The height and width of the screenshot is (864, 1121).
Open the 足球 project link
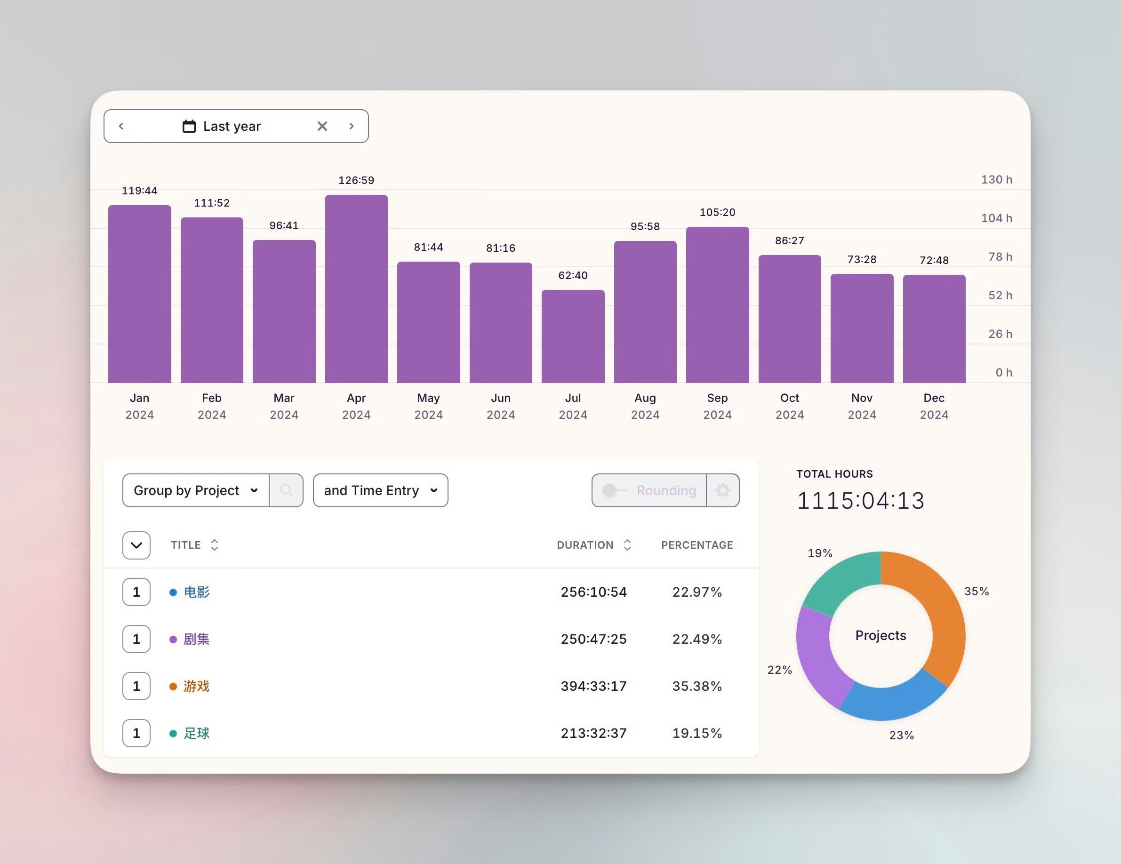click(197, 734)
